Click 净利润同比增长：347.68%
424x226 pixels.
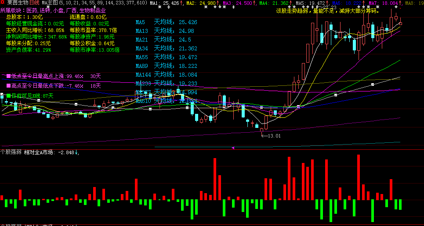pos(36,37)
